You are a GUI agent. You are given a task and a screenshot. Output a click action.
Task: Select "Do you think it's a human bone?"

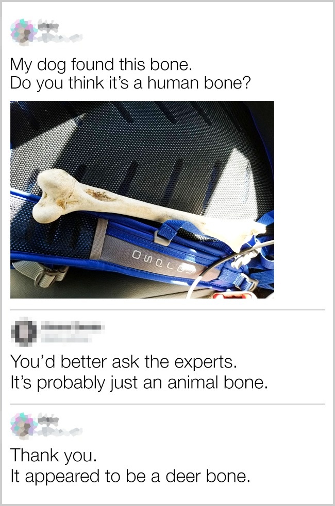click(130, 83)
